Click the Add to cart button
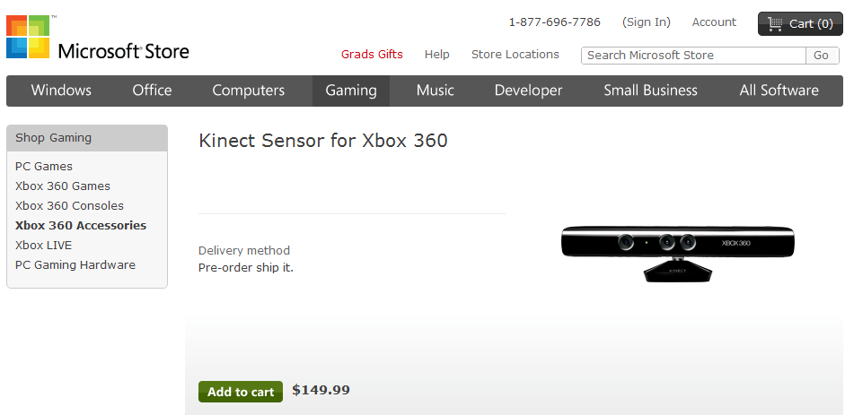845x415 pixels. (241, 392)
